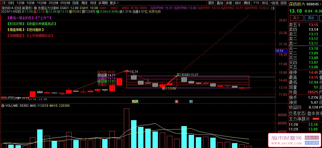This screenshot has width=322, height=148.
Task: Click the 榜跌 marker below chart
Action: click(135, 102)
